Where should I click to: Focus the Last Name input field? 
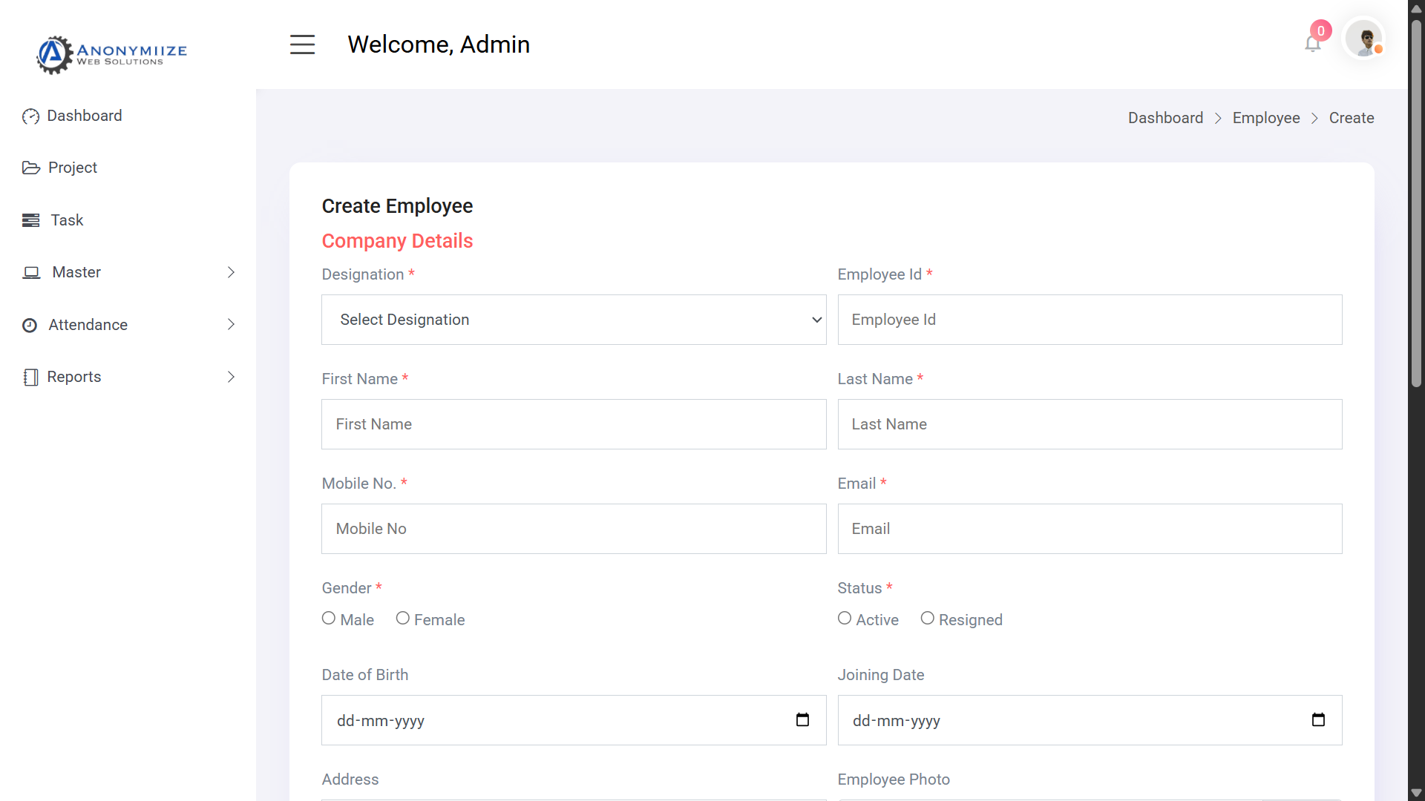coord(1090,424)
